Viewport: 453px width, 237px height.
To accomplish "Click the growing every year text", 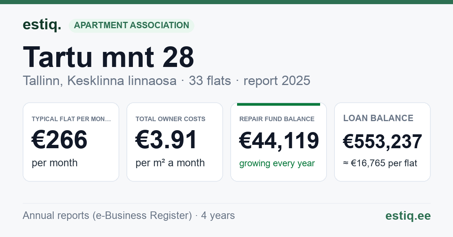I will coord(277,164).
